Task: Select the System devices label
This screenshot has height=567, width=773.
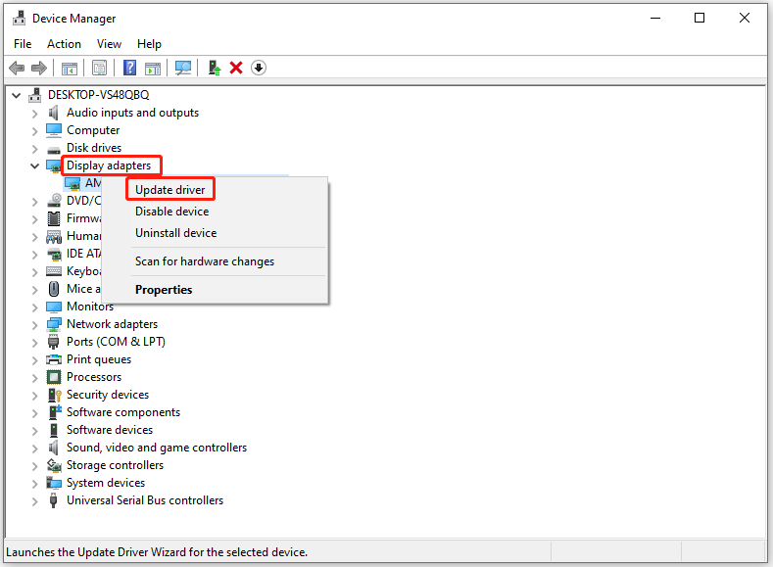Action: pos(106,483)
